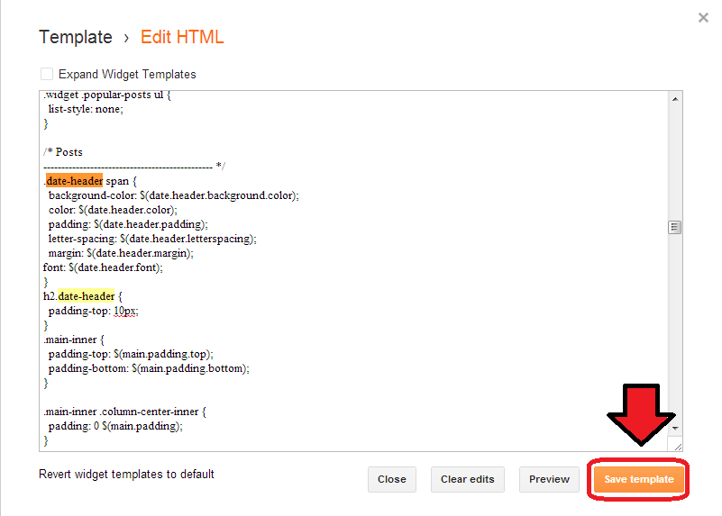Click the '.main-inner {' selector line

(x=74, y=339)
